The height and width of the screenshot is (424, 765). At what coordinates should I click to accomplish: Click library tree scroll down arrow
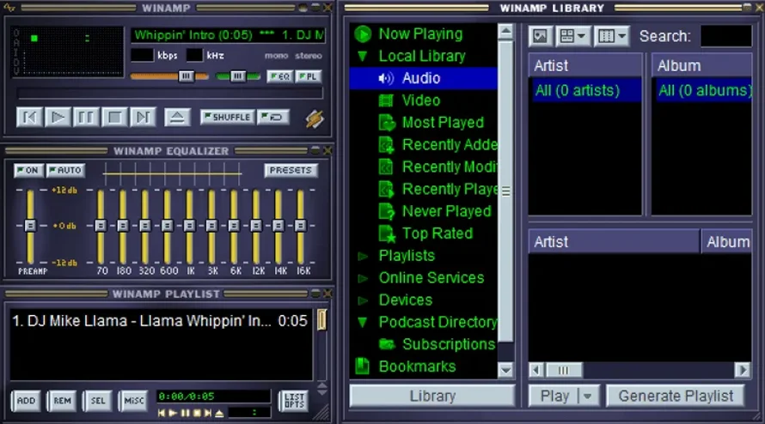[506, 371]
